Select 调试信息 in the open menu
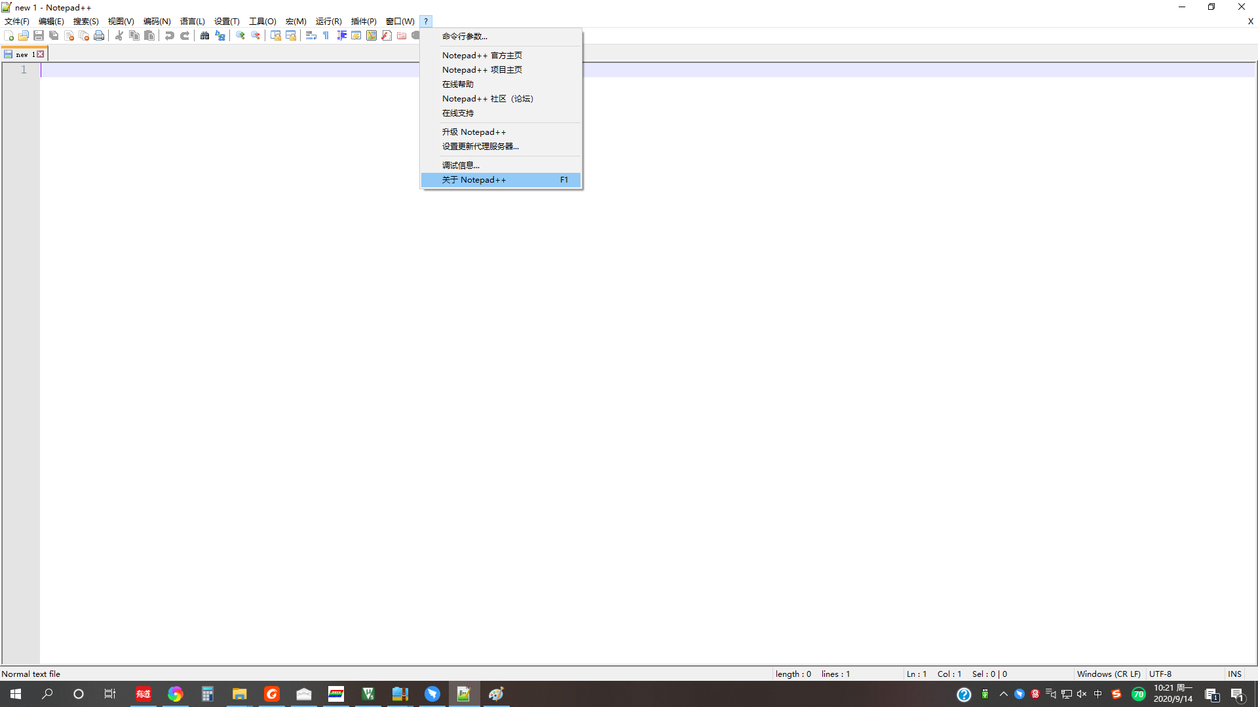 coord(460,165)
